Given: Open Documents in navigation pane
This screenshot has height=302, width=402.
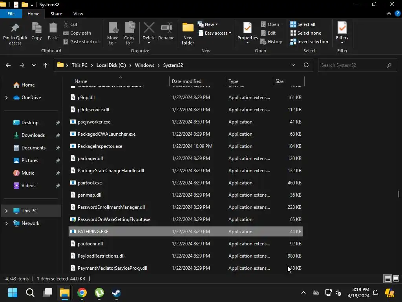Looking at the screenshot, I should (33, 148).
